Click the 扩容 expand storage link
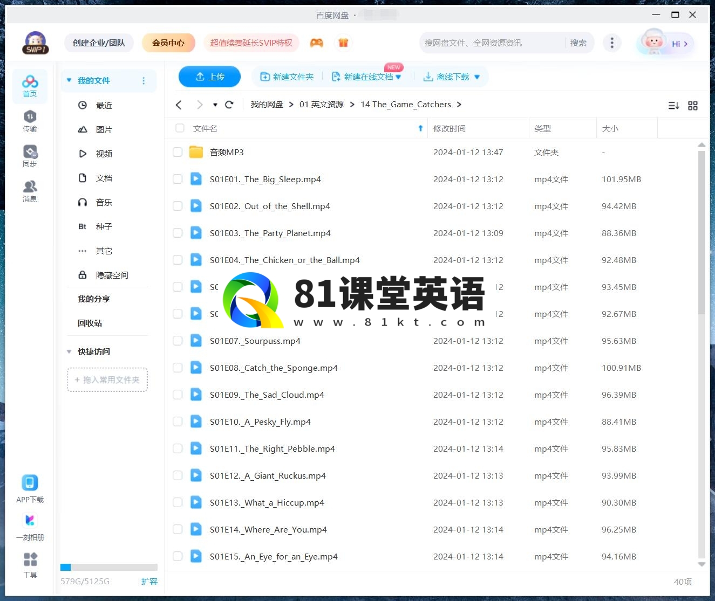715x601 pixels. tap(149, 581)
